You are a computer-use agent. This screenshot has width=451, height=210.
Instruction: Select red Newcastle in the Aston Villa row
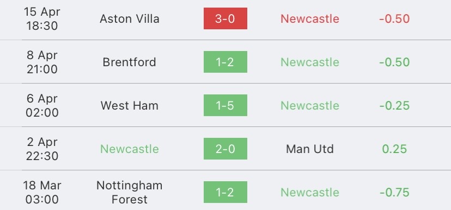point(310,18)
